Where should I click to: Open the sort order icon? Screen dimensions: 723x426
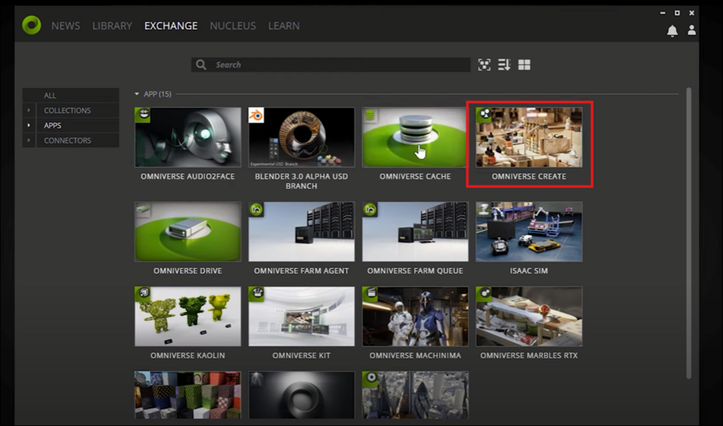[x=504, y=64]
